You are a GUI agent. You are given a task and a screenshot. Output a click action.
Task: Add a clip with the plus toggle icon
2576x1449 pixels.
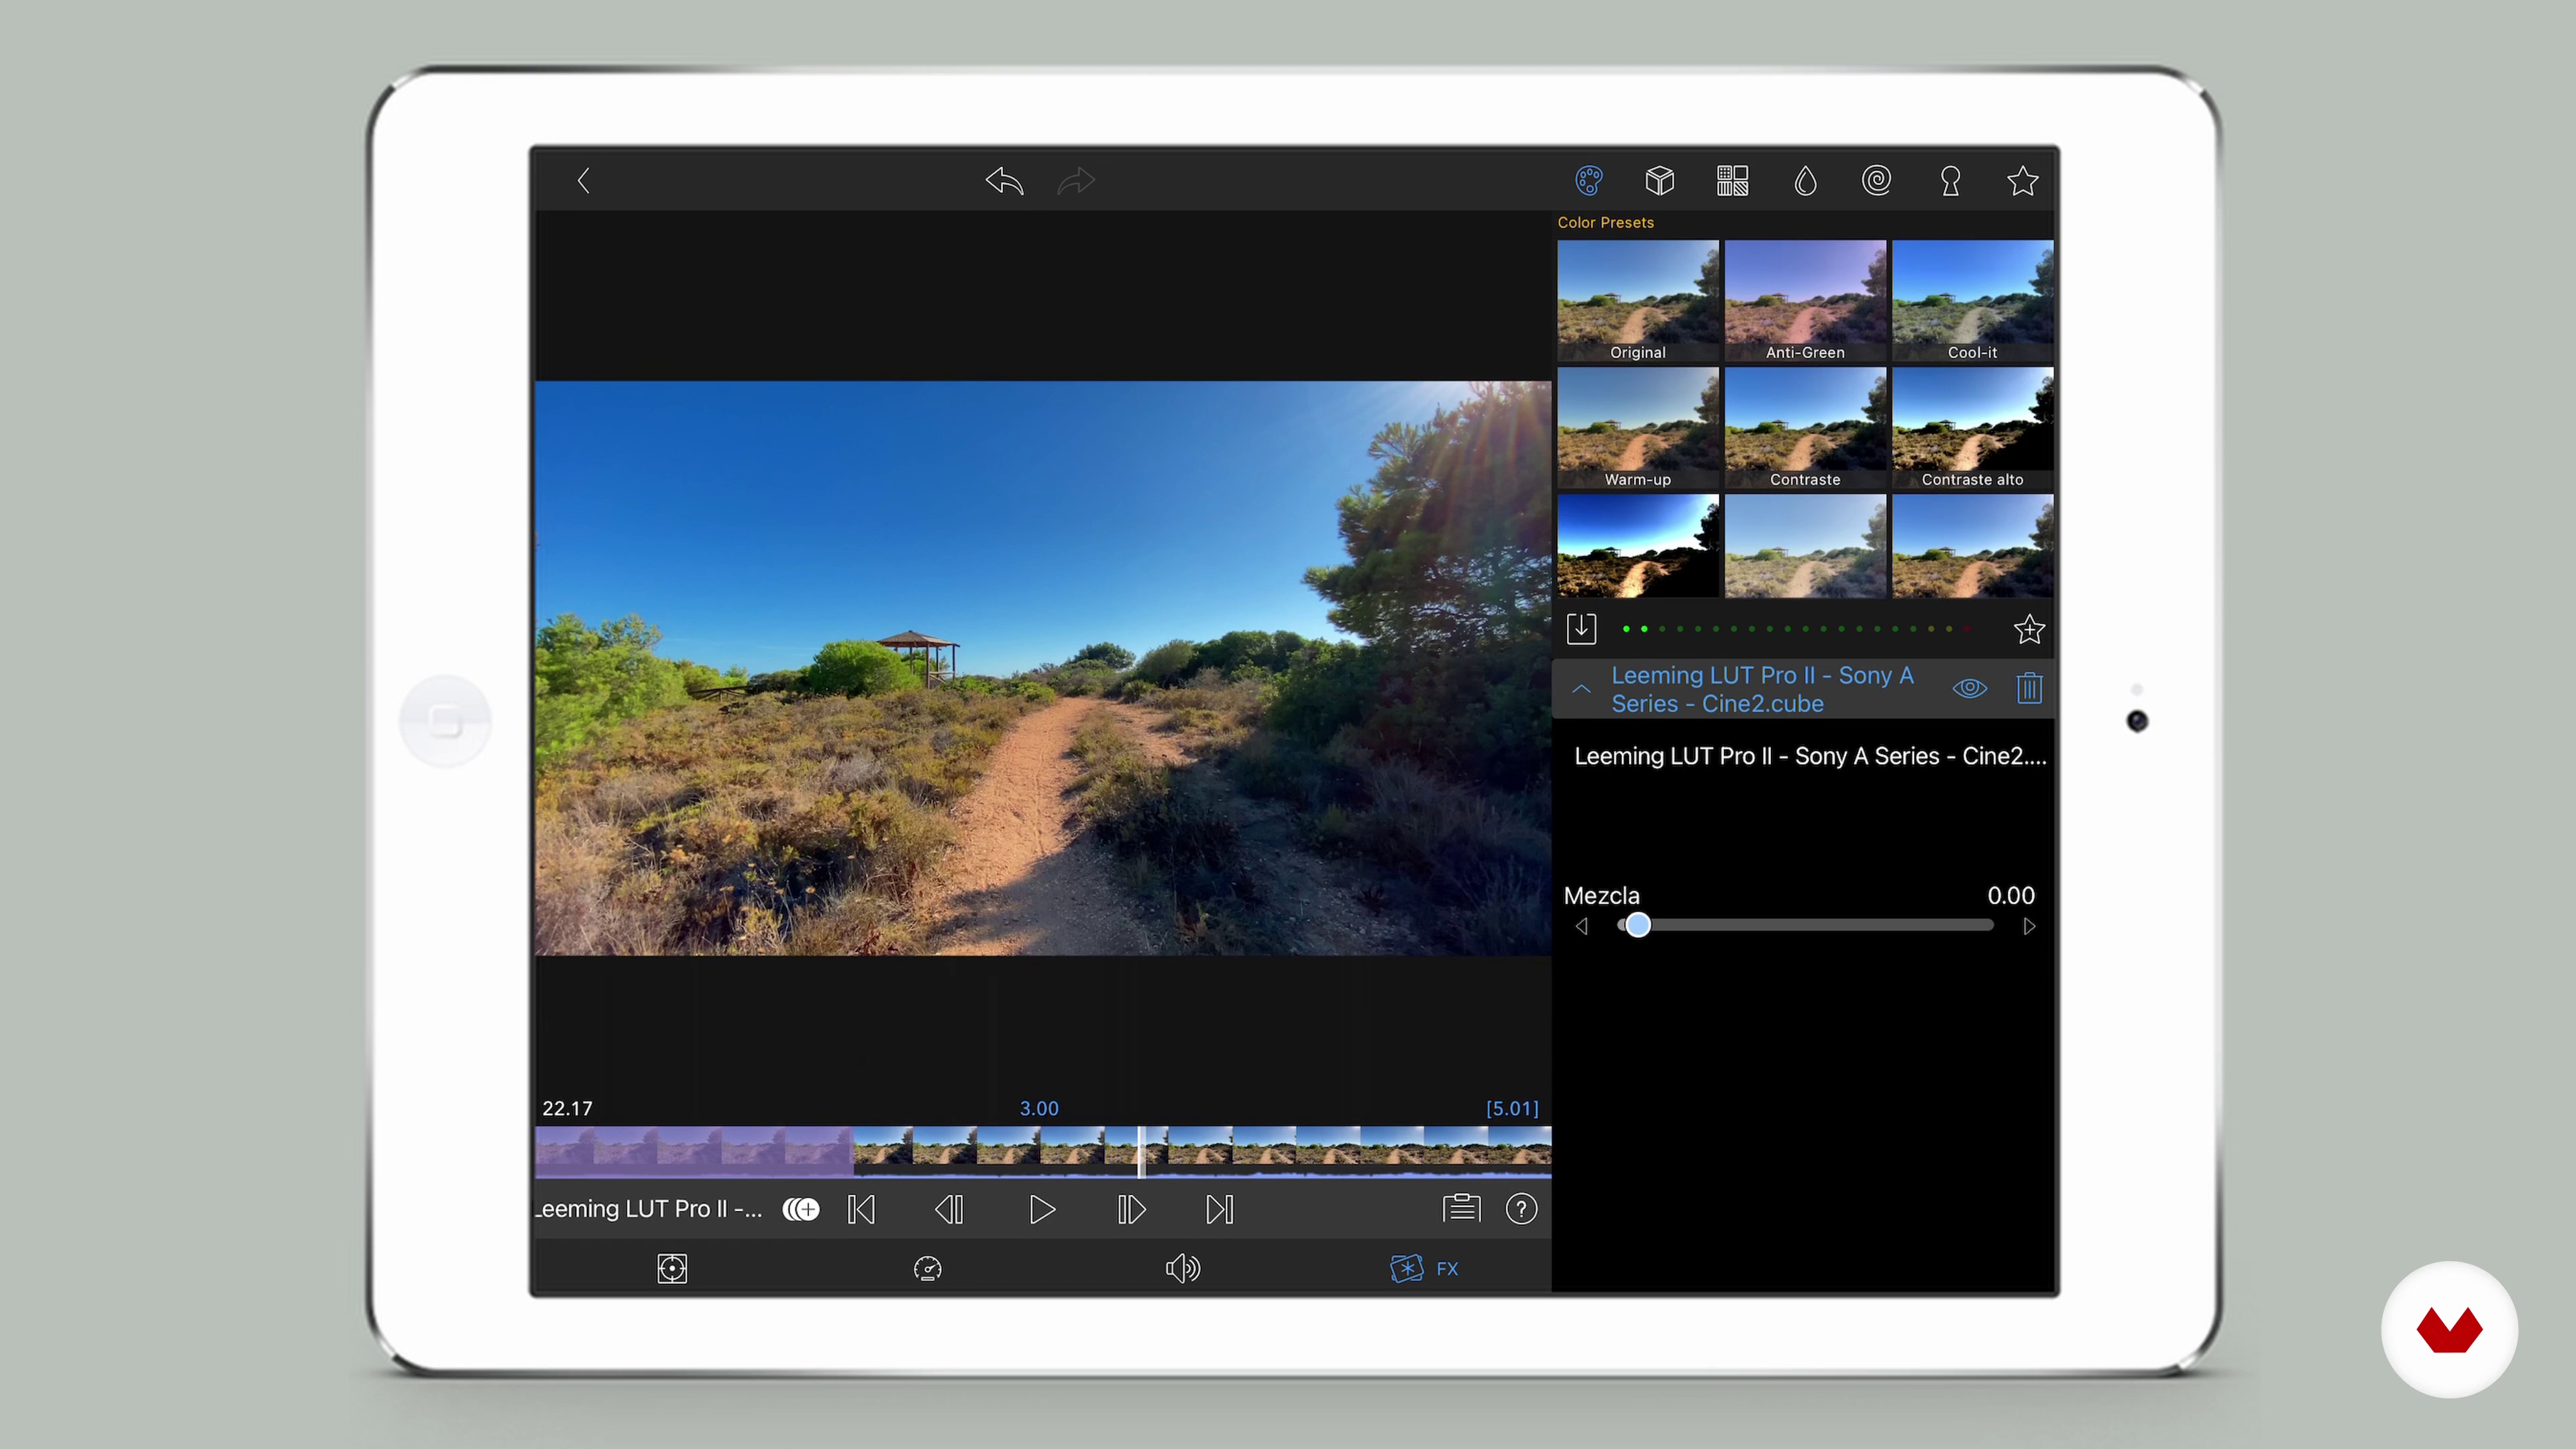800,1210
